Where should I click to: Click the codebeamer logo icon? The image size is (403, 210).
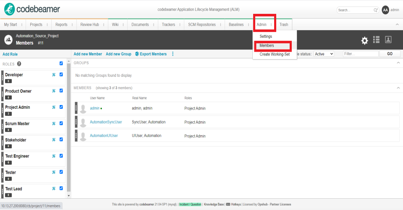click(x=9, y=9)
